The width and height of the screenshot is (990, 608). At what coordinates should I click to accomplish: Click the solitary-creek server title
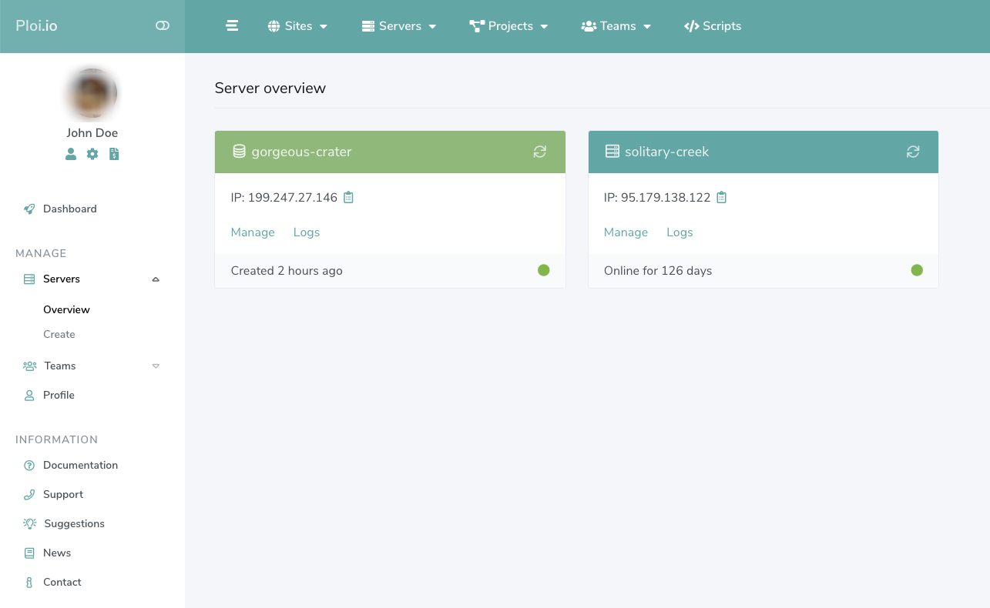[x=666, y=152]
